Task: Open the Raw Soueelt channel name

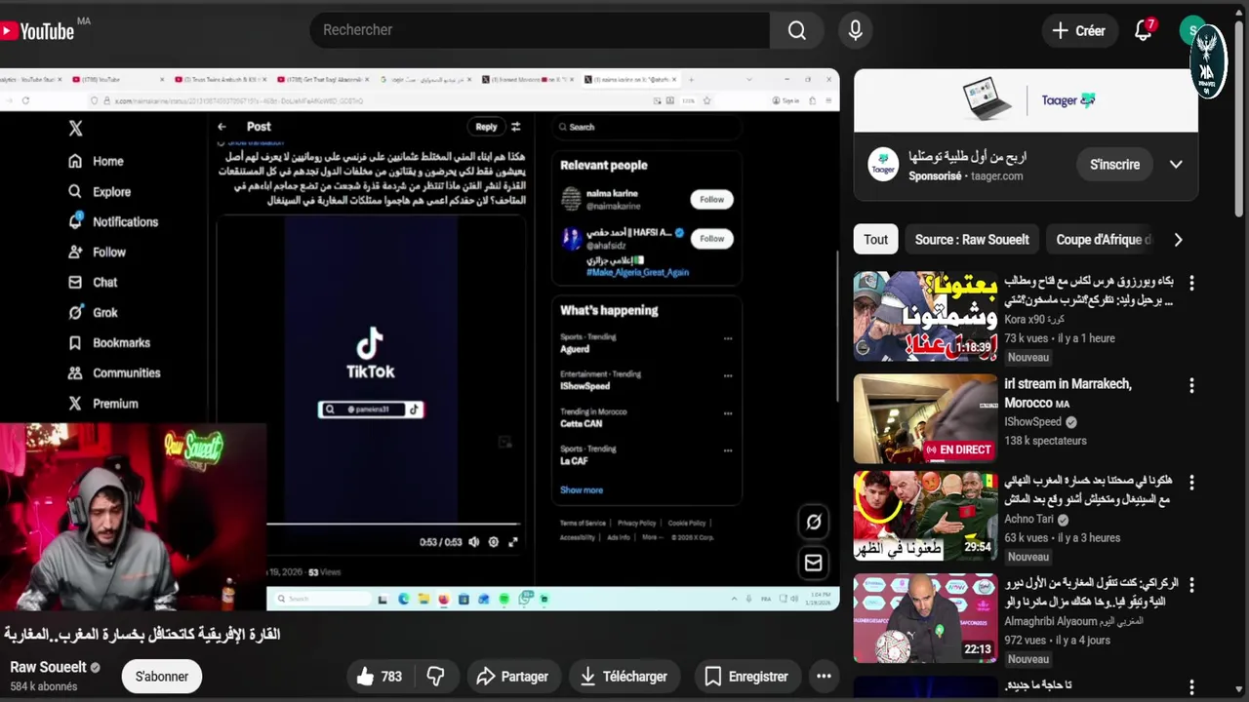Action: coord(48,668)
